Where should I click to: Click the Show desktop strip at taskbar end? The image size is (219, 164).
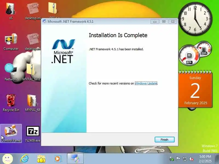217,159
